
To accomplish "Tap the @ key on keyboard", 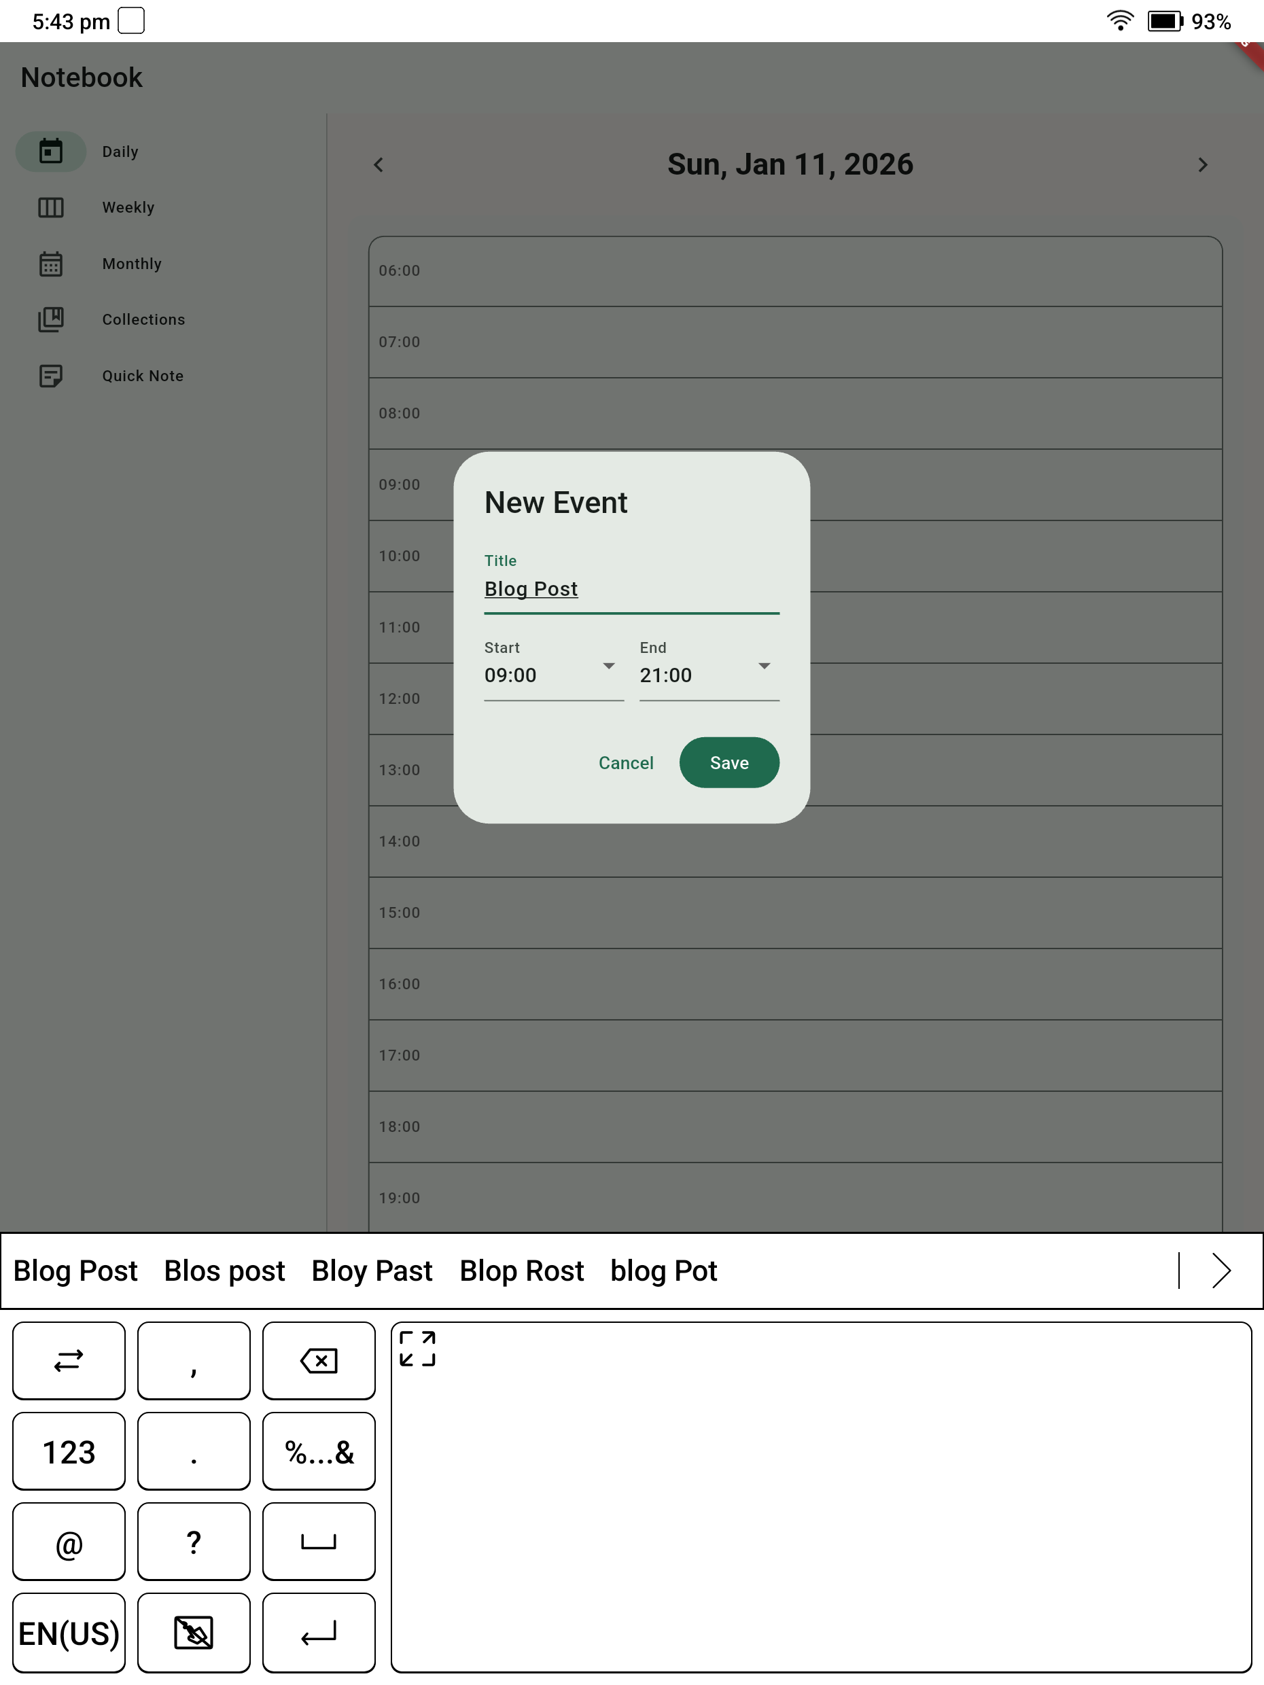I will pos(69,1541).
